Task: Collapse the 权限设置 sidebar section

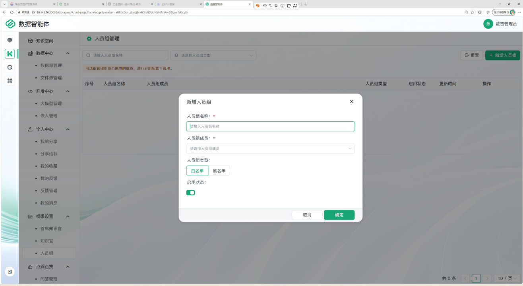Action: [68, 216]
